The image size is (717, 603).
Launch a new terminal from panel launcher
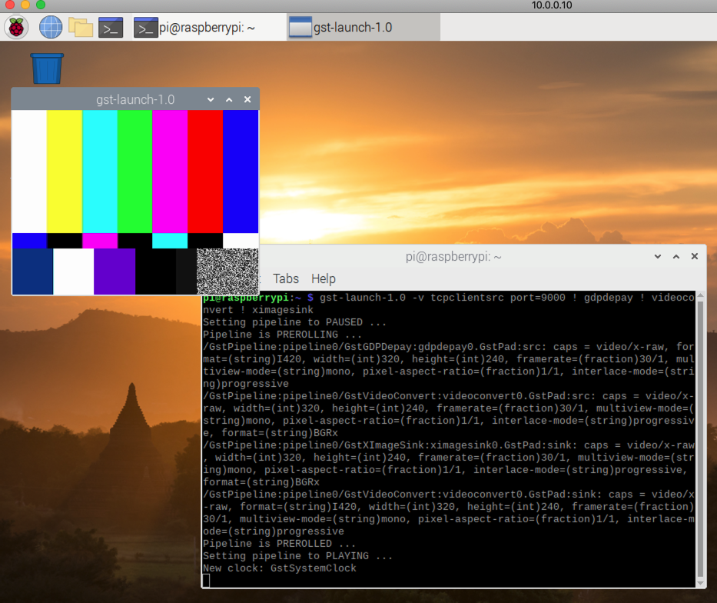pos(111,28)
